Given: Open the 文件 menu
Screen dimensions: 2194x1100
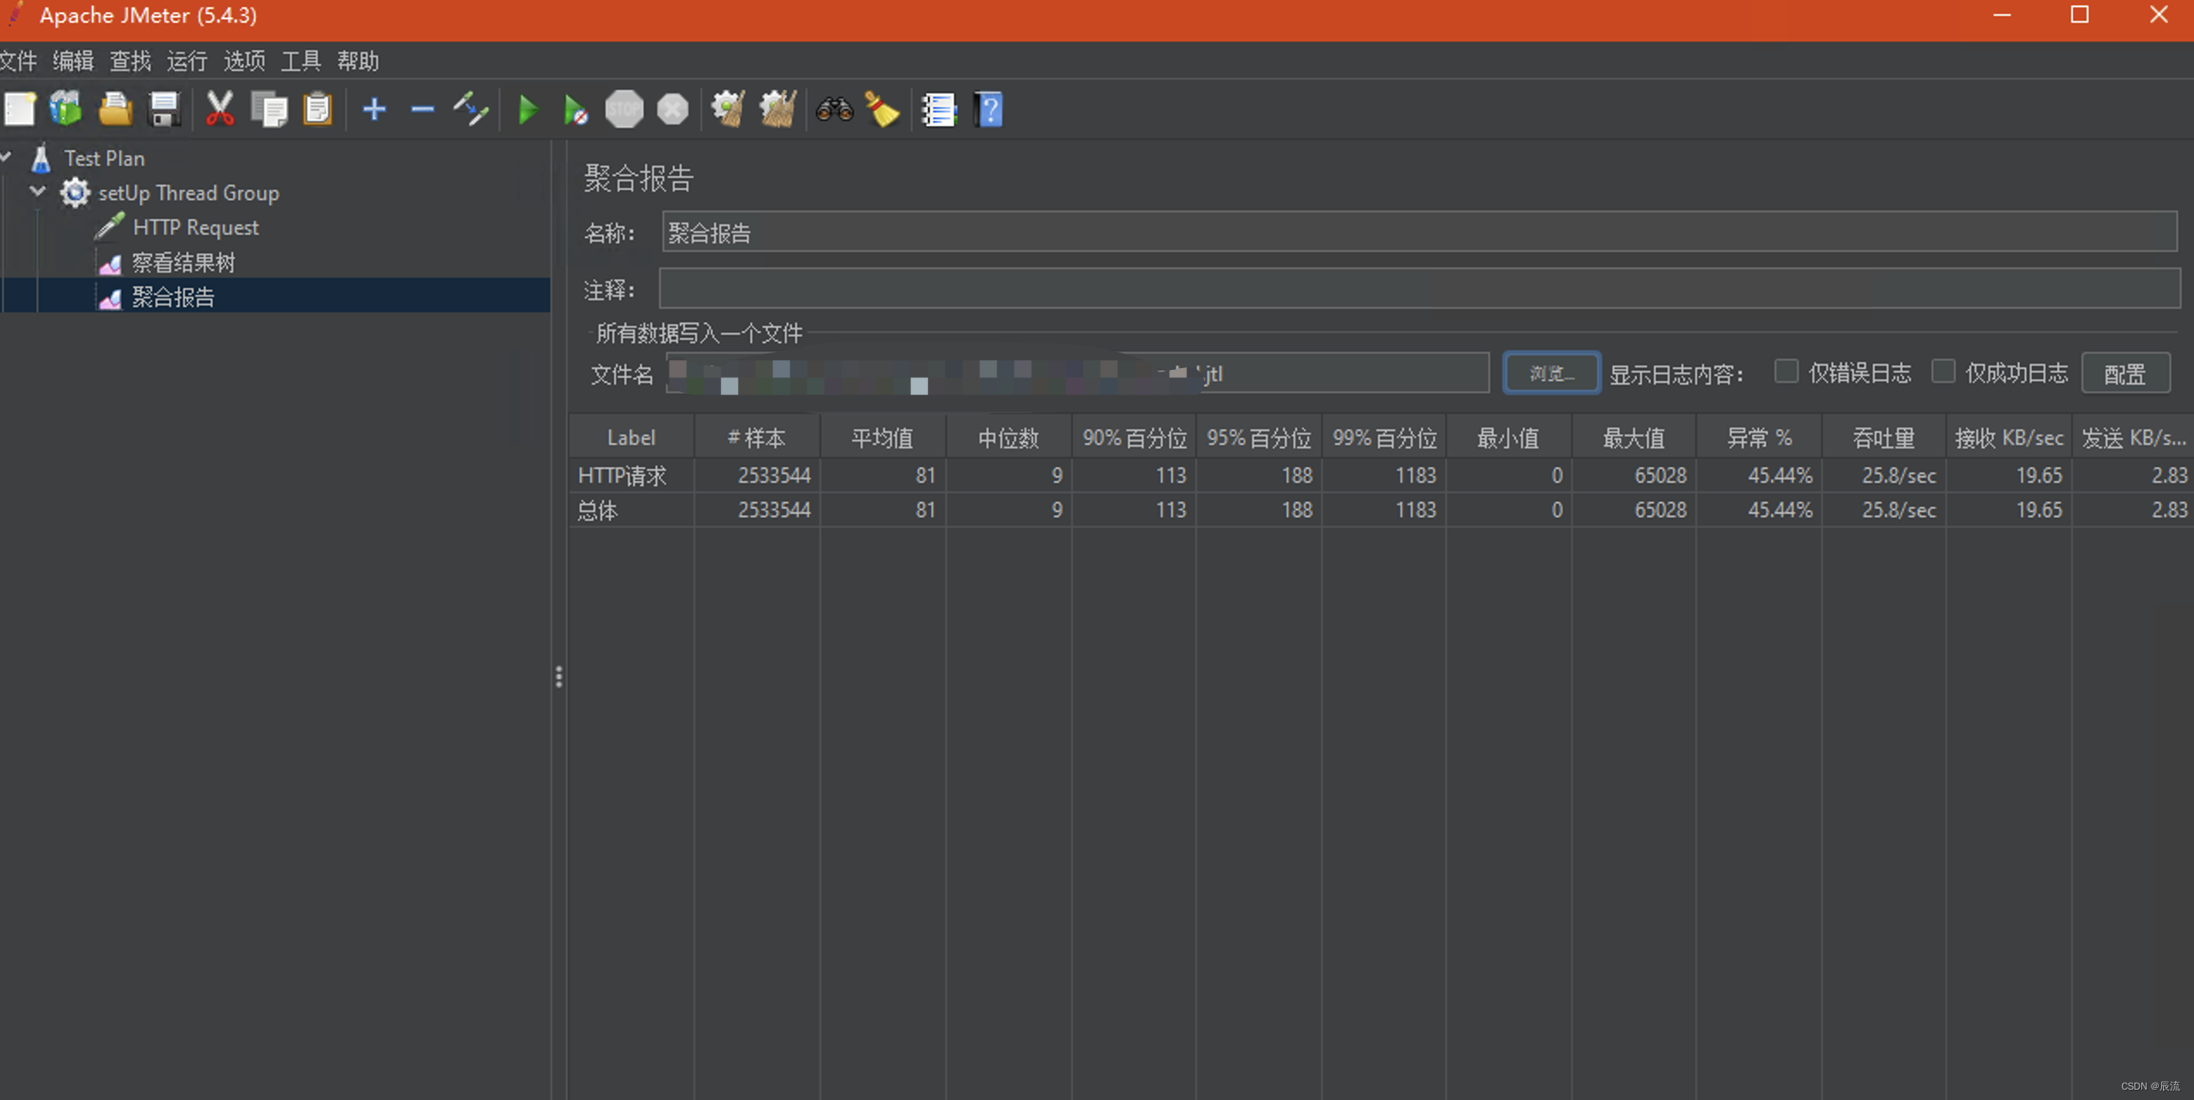Looking at the screenshot, I should tap(18, 61).
